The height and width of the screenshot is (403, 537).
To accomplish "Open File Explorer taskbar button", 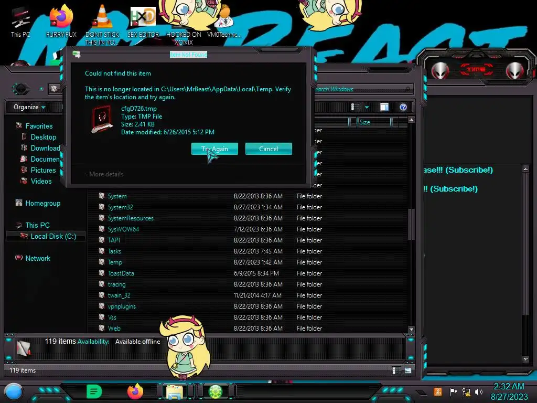I will click(x=175, y=391).
